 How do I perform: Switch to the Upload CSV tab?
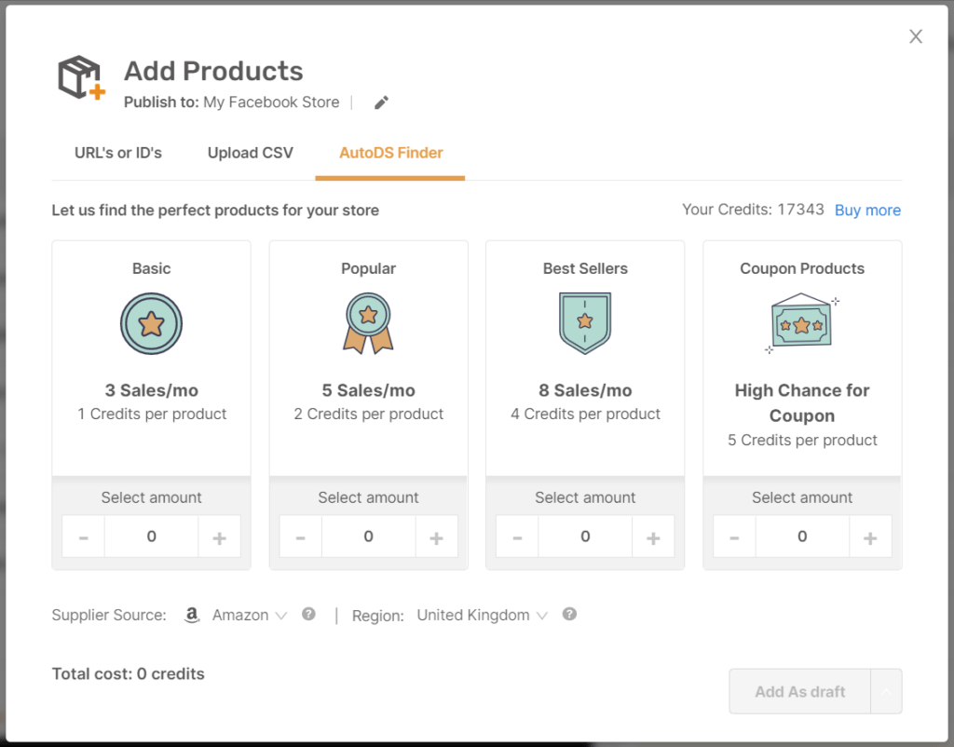click(x=250, y=153)
